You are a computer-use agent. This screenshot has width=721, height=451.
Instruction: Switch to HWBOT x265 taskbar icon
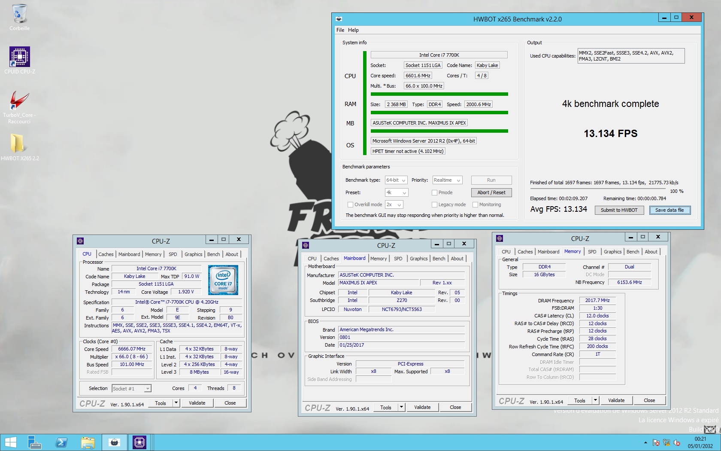click(x=114, y=442)
